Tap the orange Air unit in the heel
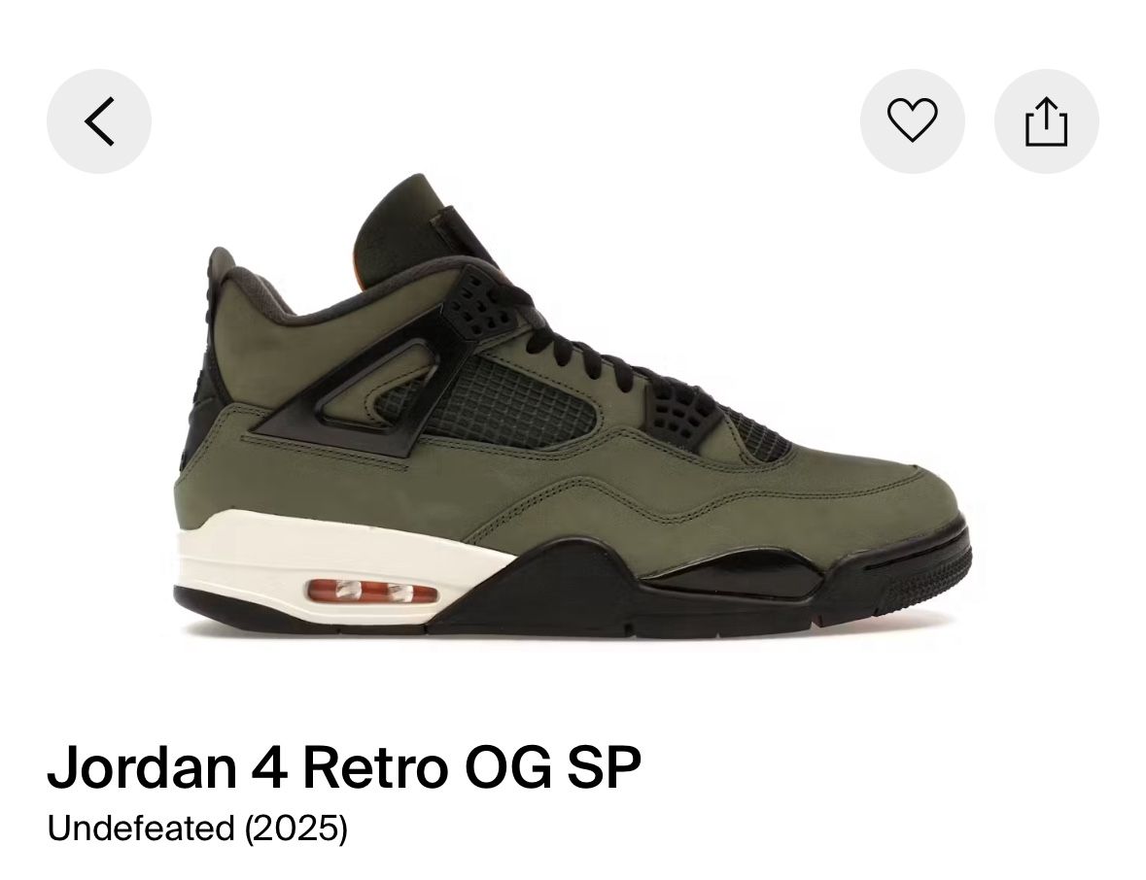The image size is (1146, 880). point(372,591)
